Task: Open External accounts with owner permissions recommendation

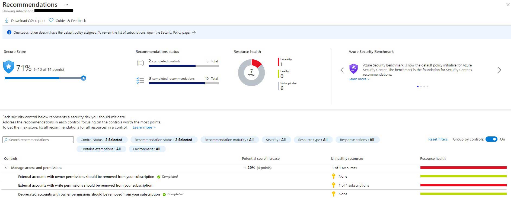Action: point(86,177)
